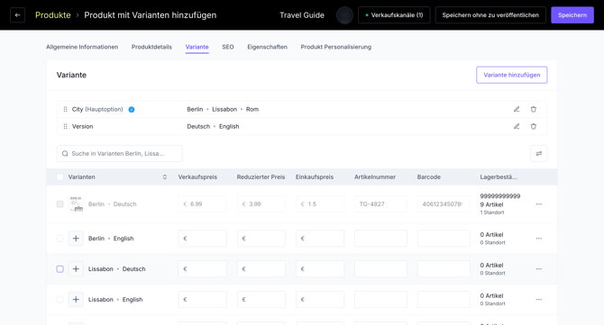This screenshot has height=325, width=604.
Task: Open more options for Berlin English row
Action: [x=538, y=239]
